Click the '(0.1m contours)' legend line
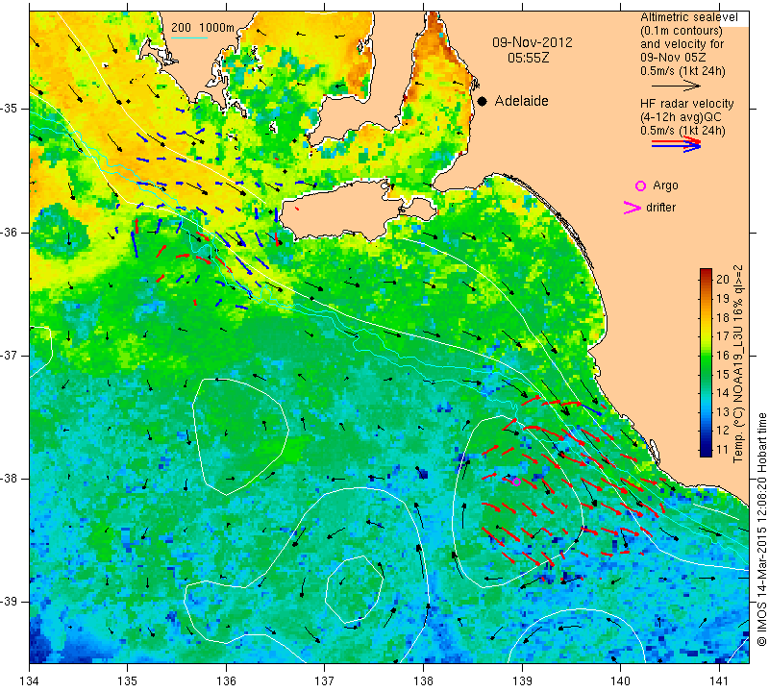Image resolution: width=769 pixels, height=692 pixels. pos(682,31)
